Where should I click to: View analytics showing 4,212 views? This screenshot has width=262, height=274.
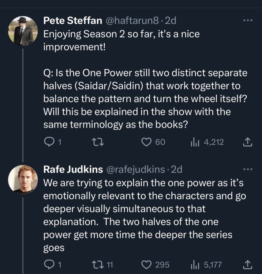pyautogui.click(x=195, y=142)
